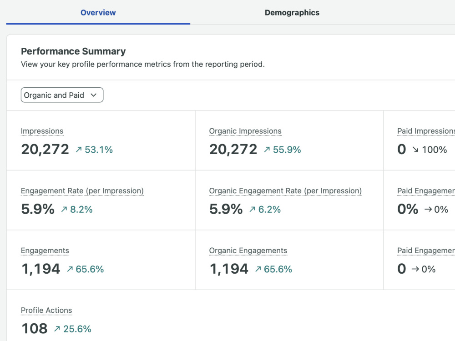Click the flat arrow next to paid 0 engagements
The image size is (455, 341).
(415, 269)
